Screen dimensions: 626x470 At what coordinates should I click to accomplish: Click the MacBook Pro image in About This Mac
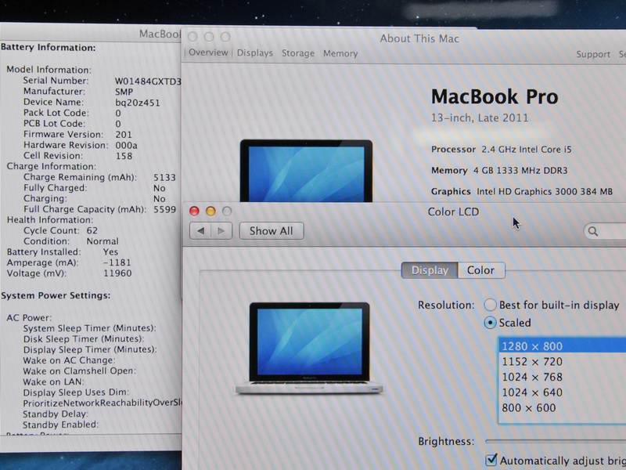(306, 171)
